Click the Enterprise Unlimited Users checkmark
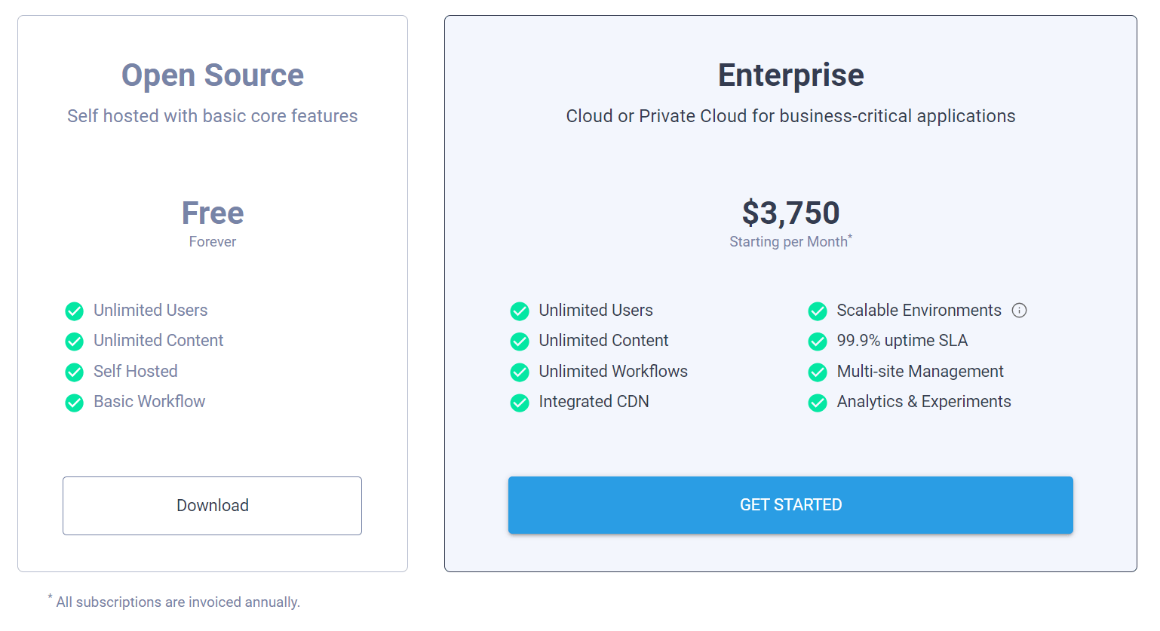Screen dimensions: 1160x631 519,311
